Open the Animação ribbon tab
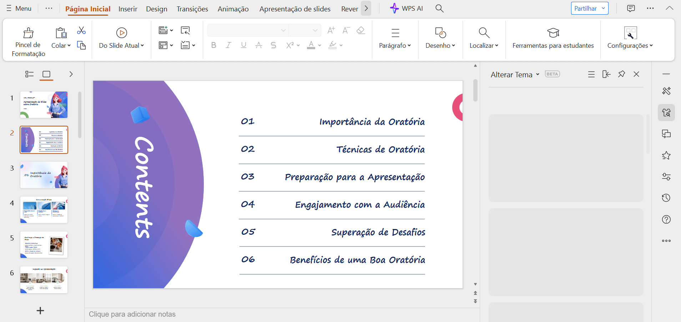The height and width of the screenshot is (322, 681). [x=232, y=9]
